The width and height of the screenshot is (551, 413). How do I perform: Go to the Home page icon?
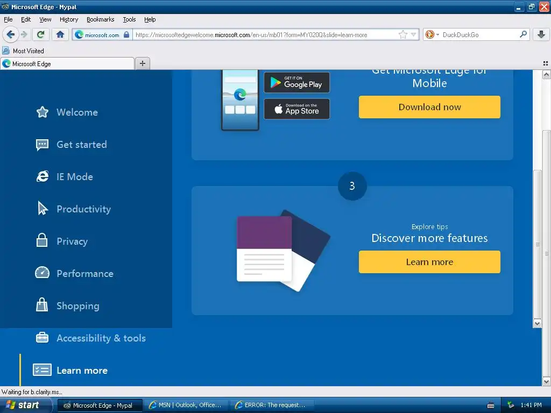[60, 34]
